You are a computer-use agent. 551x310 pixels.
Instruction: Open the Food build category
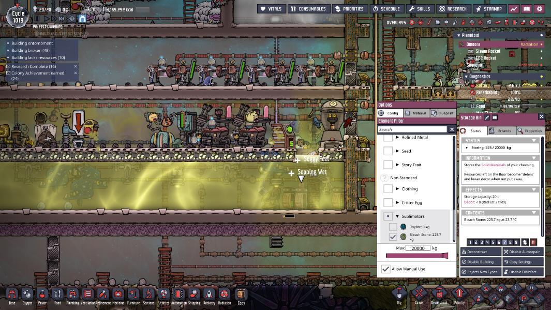[x=57, y=294]
